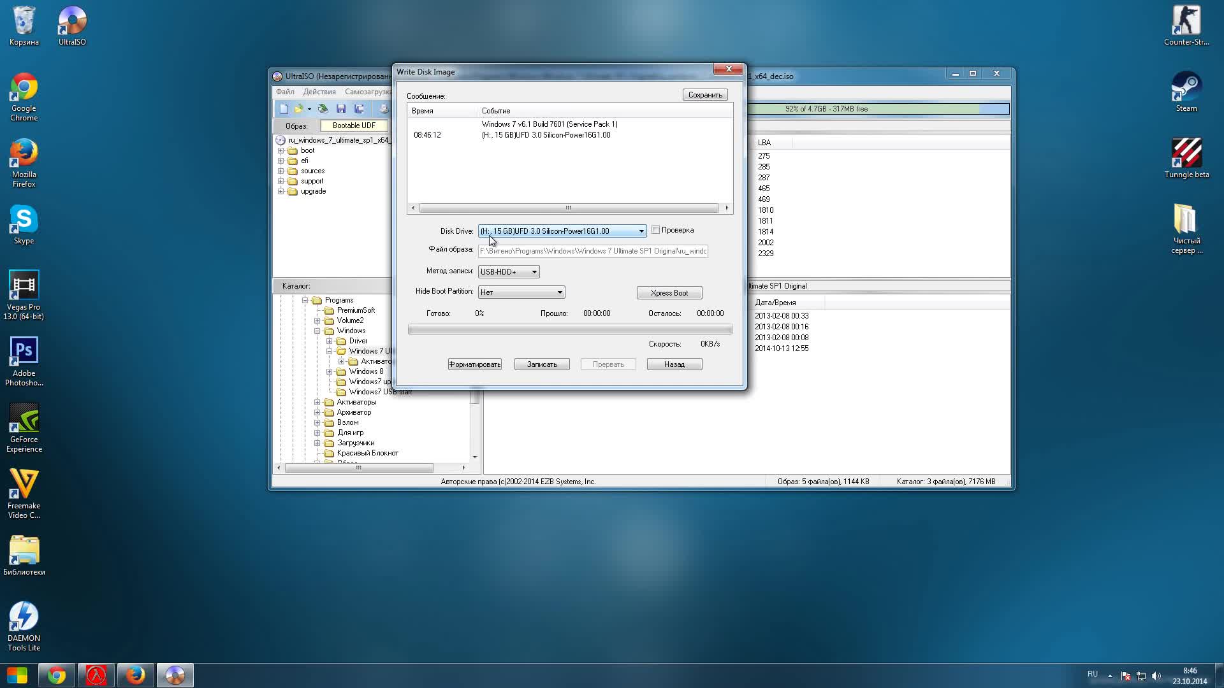Viewport: 1224px width, 688px height.
Task: Click the 92% of 4.7GB capacity bar
Action: (x=878, y=109)
